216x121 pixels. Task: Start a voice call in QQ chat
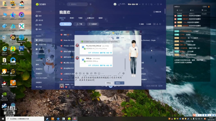point(113,38)
